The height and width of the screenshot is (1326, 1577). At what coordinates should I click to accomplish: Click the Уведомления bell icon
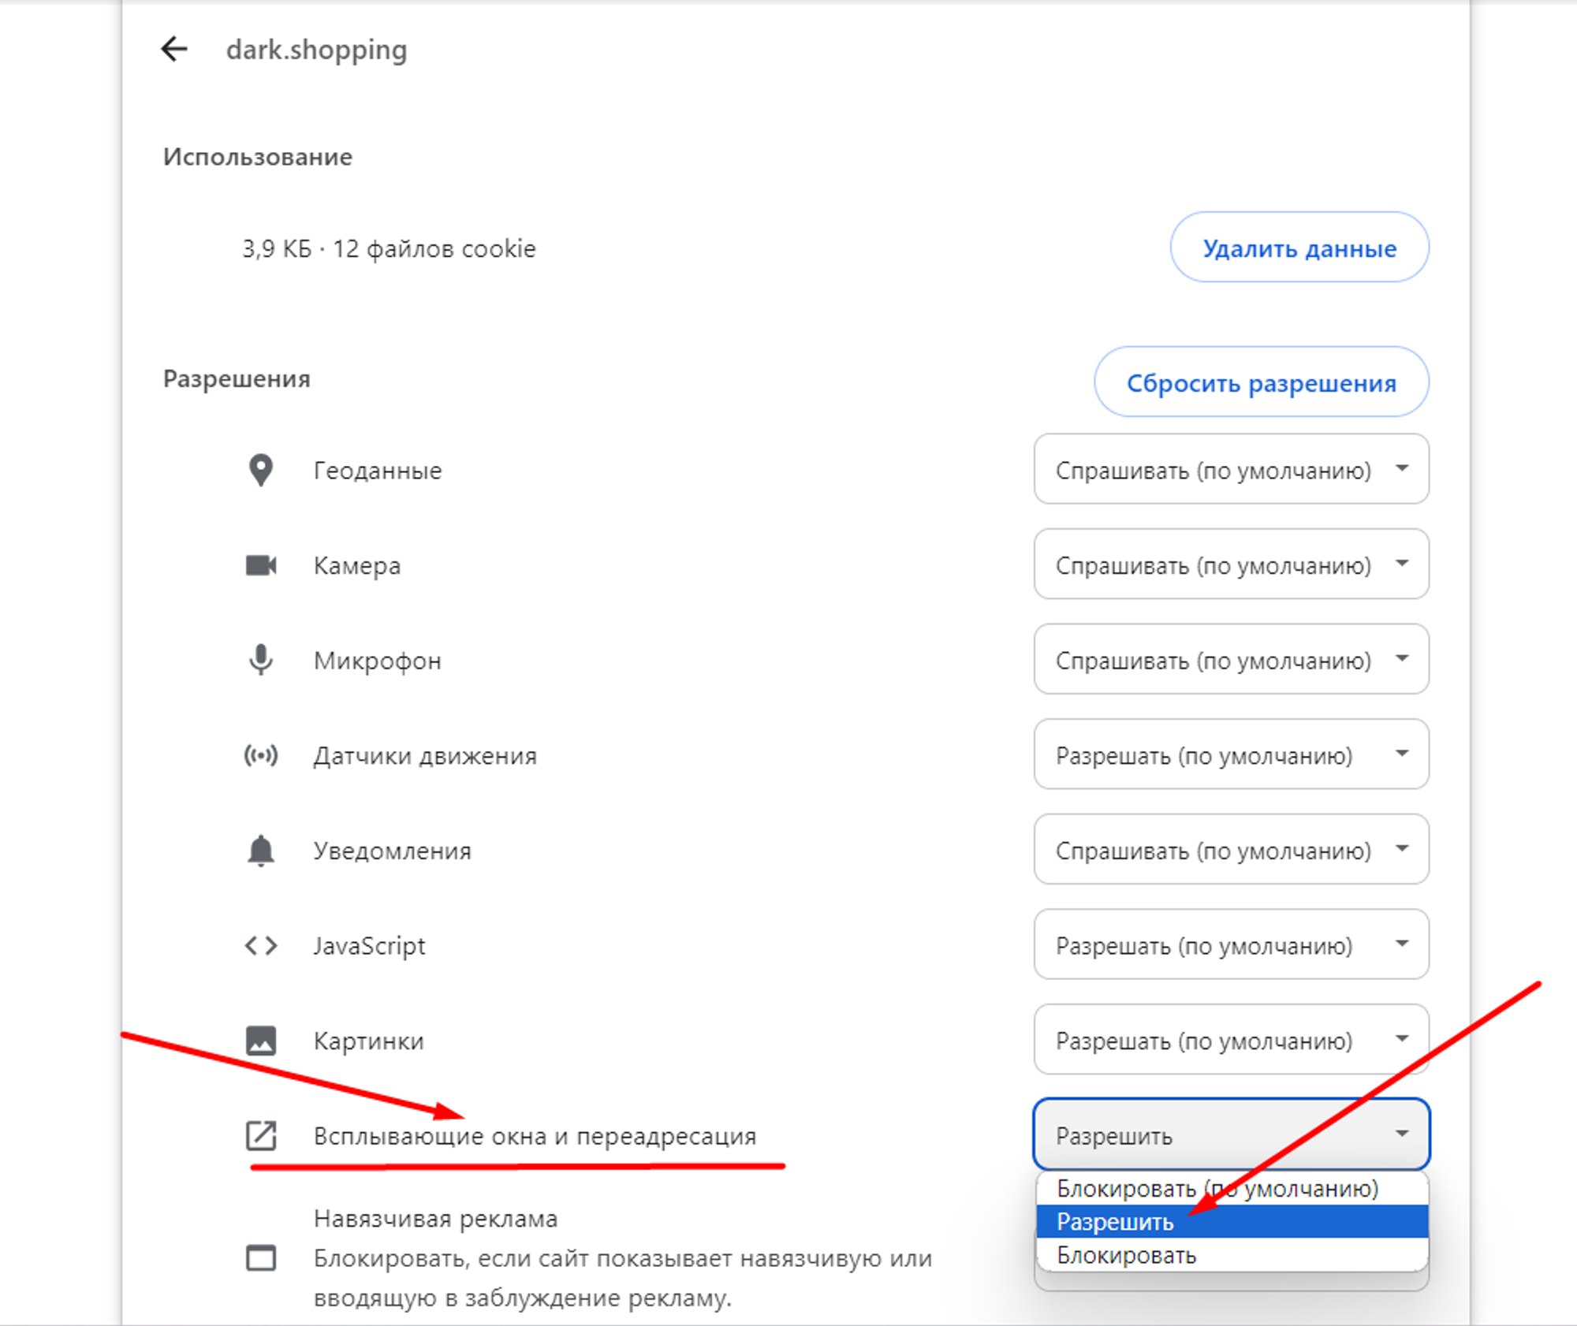(261, 851)
